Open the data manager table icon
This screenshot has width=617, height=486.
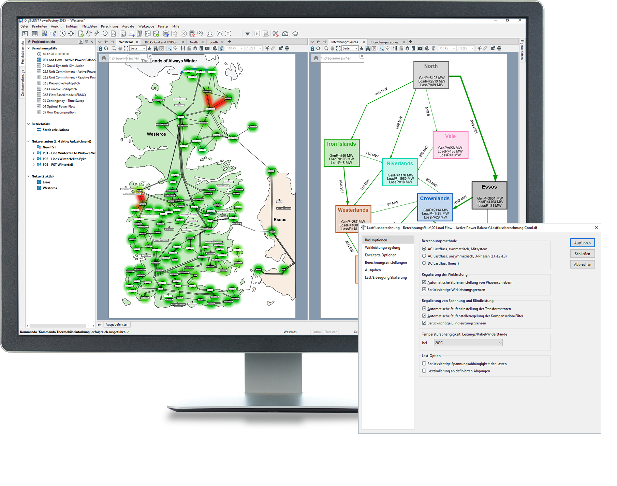[35, 33]
